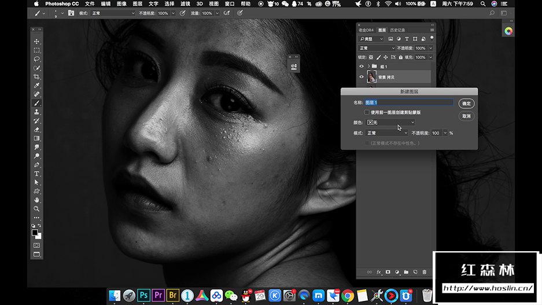542x305 pixels.
Task: Expand the 组 1 group arrow
Action: pos(368,67)
